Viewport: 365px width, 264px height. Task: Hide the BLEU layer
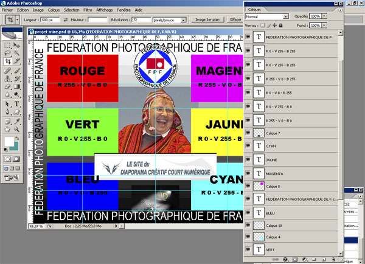(248, 212)
